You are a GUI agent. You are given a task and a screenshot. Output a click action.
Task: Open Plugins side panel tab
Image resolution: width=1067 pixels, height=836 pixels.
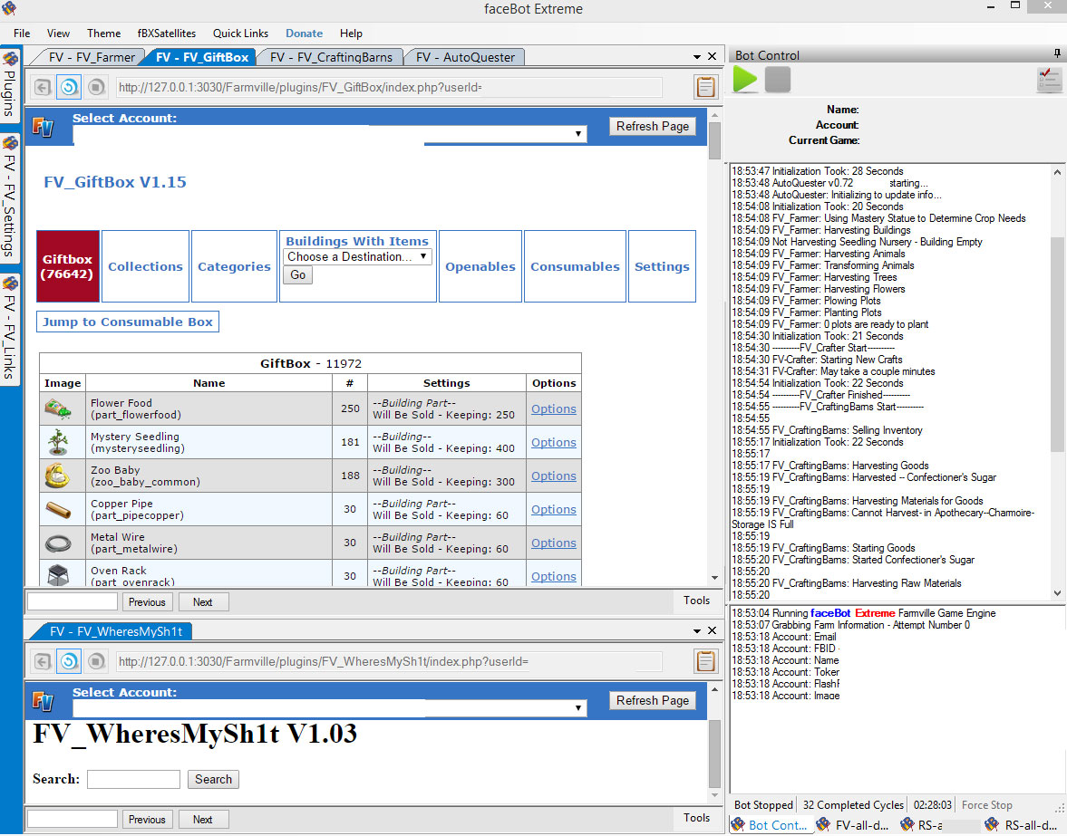pos(10,85)
